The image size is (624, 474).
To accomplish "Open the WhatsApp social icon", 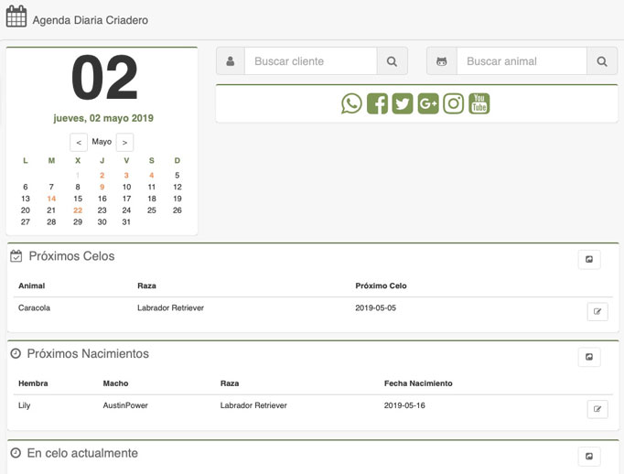I will 351,103.
